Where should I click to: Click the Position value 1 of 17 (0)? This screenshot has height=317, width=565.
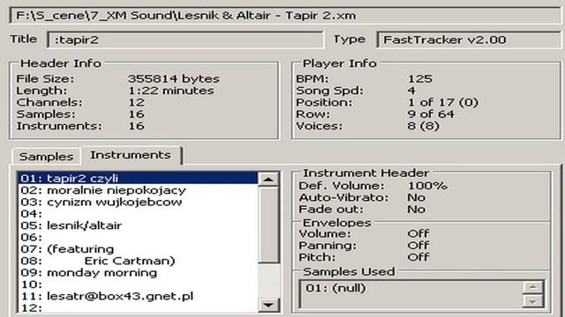pyautogui.click(x=443, y=102)
